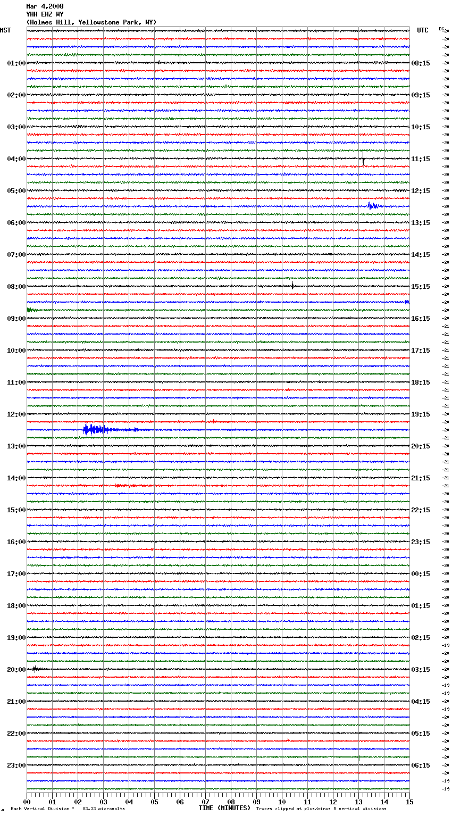This screenshot has height=816, width=452.
Task: Select the 12:00 MST time label
Action: (16, 414)
